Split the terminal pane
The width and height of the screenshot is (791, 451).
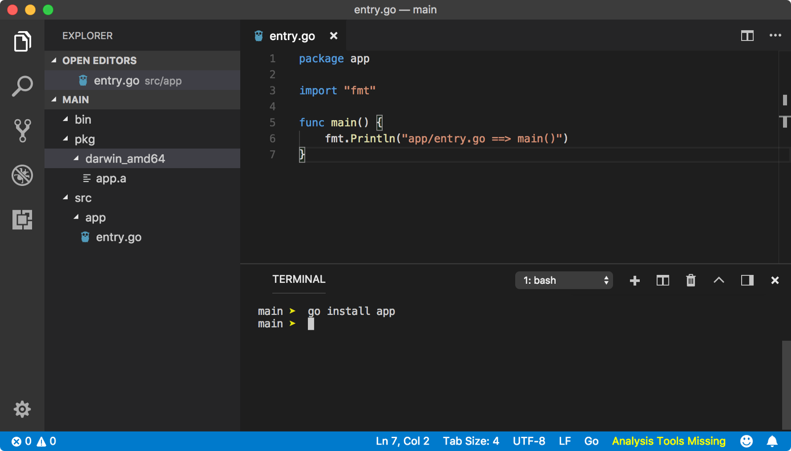click(662, 280)
